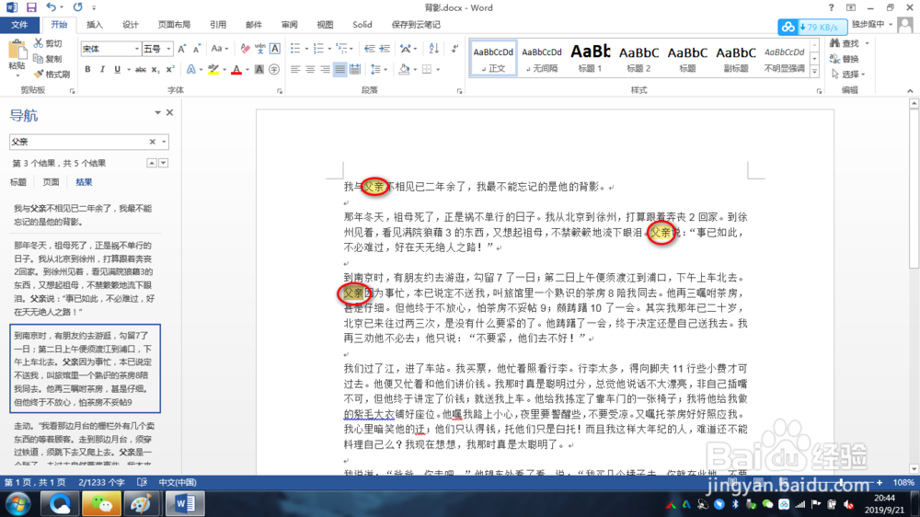Viewport: 920px width, 517px height.
Task: Apply the 标题 1 heading style
Action: [x=591, y=58]
